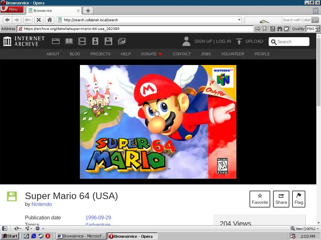The image size is (321, 240).
Task: Close the Browservice tab
Action: (x=78, y=11)
